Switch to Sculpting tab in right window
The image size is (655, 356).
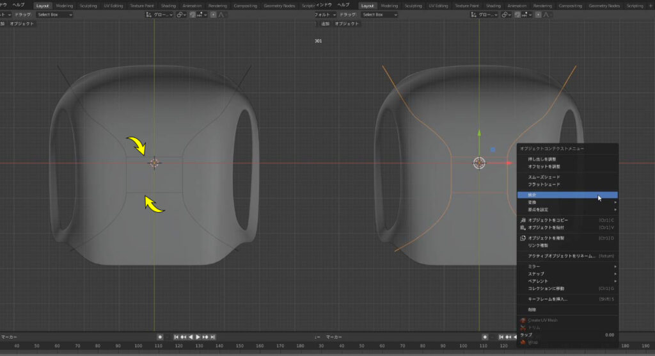(x=413, y=6)
